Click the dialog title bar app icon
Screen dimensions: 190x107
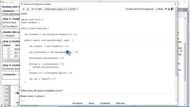(x=22, y=4)
